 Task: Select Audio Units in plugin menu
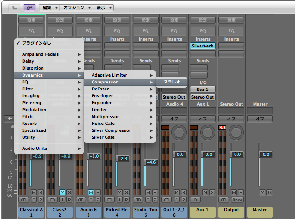(x=49, y=148)
